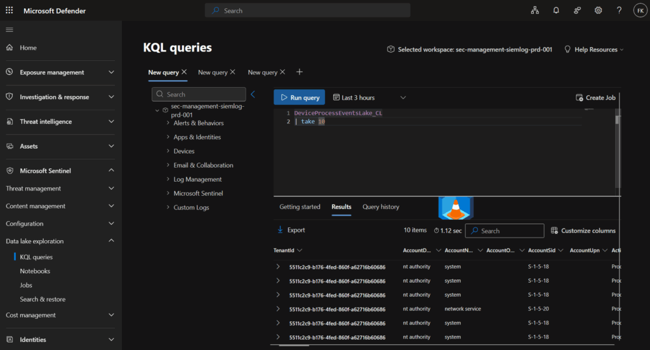This screenshot has height=350, width=650.
Task: Click the VLC cone overlay icon
Action: coord(456,208)
